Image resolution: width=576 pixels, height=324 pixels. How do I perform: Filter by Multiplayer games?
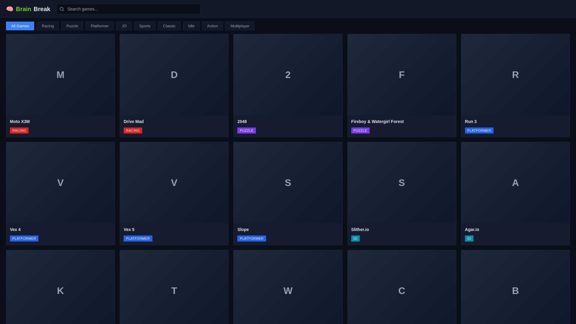240,26
